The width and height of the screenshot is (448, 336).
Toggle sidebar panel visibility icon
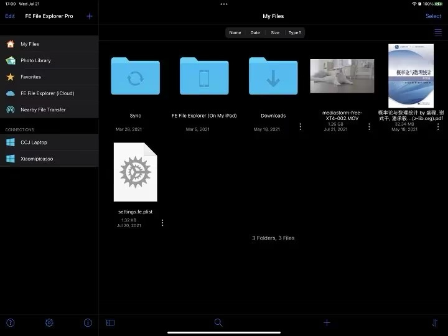[x=110, y=323]
